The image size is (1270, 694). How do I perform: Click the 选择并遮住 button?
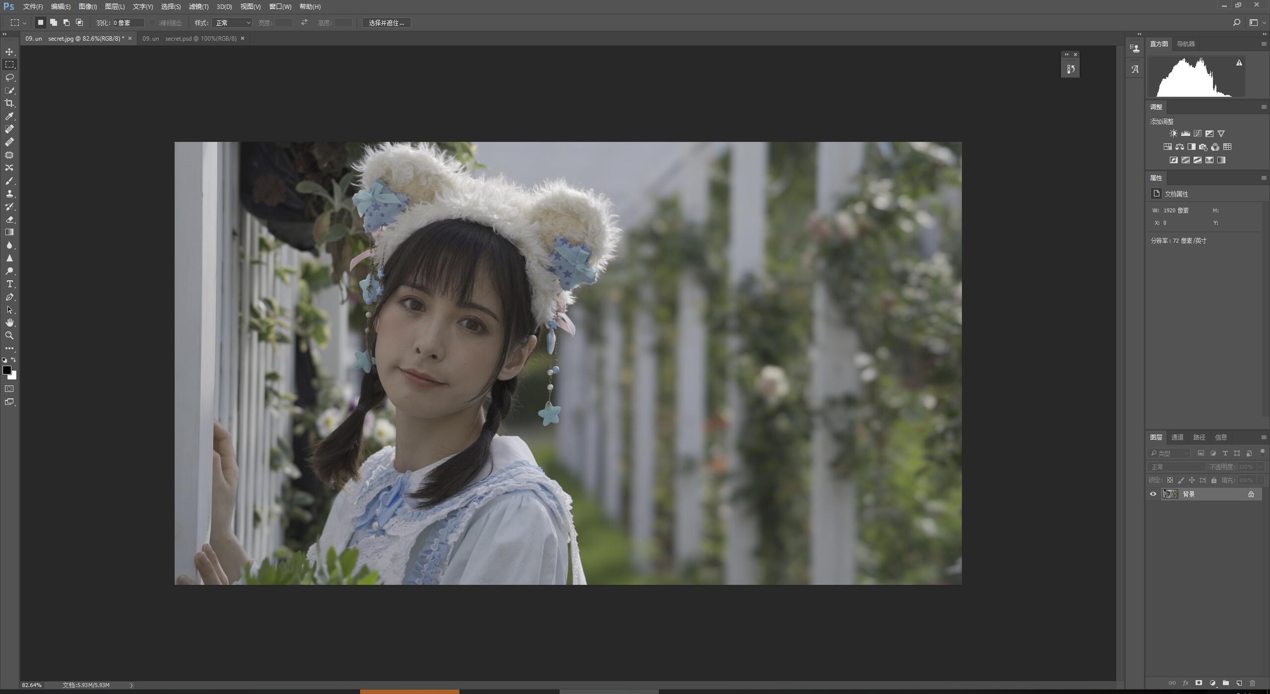point(386,23)
